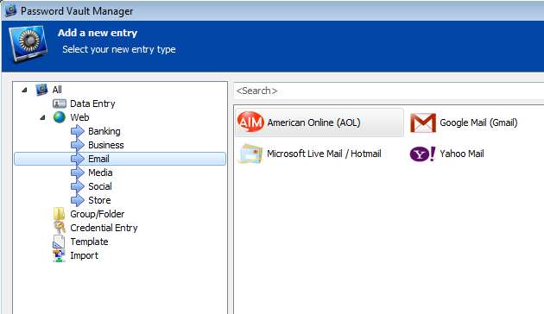This screenshot has height=314, width=544.
Task: Open the Media category
Action: point(100,173)
